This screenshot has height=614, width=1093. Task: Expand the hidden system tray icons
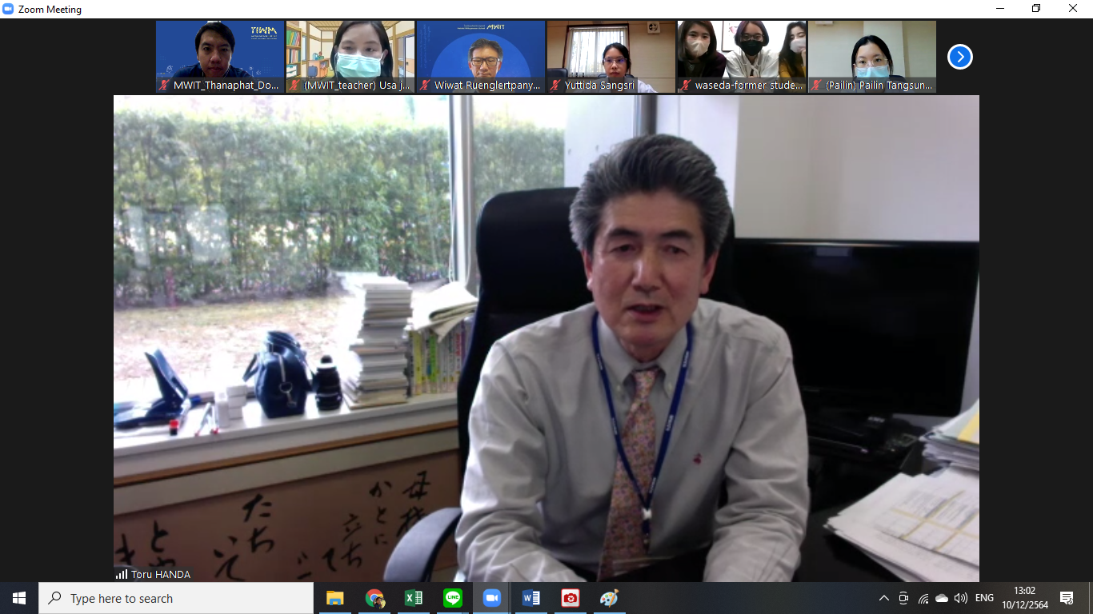(883, 598)
